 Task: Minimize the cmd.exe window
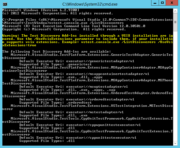tap(155, 3)
